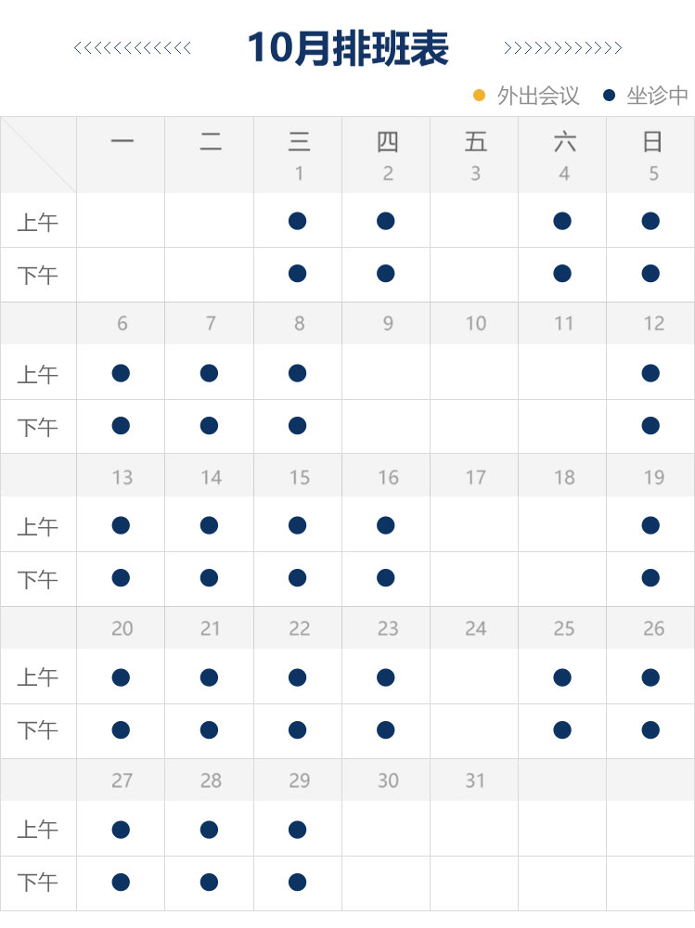Select the morning dot on Saturday the 25th
Viewport: 695px width, 928px height.
[561, 677]
